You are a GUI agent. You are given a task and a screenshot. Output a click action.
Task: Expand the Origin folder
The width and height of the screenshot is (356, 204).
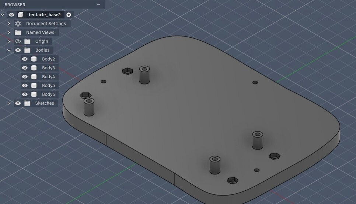coord(9,41)
